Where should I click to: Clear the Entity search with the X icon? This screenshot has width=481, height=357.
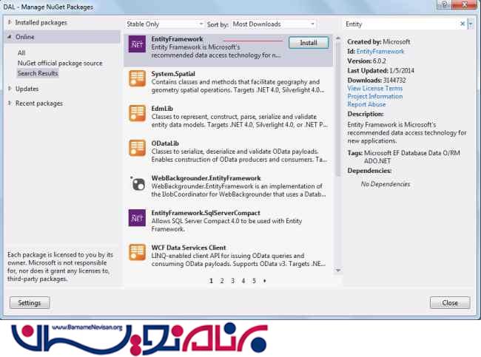pos(462,24)
